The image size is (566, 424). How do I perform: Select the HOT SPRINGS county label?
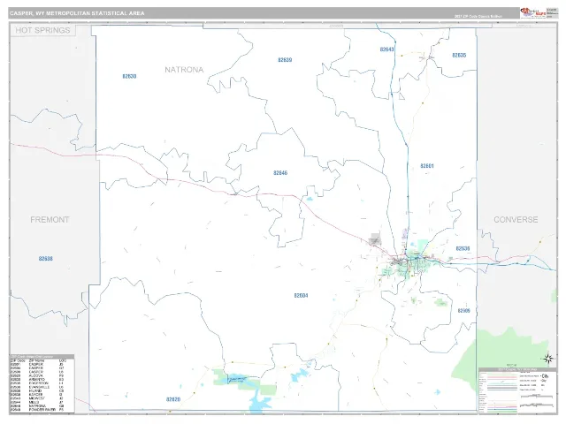pos(42,30)
